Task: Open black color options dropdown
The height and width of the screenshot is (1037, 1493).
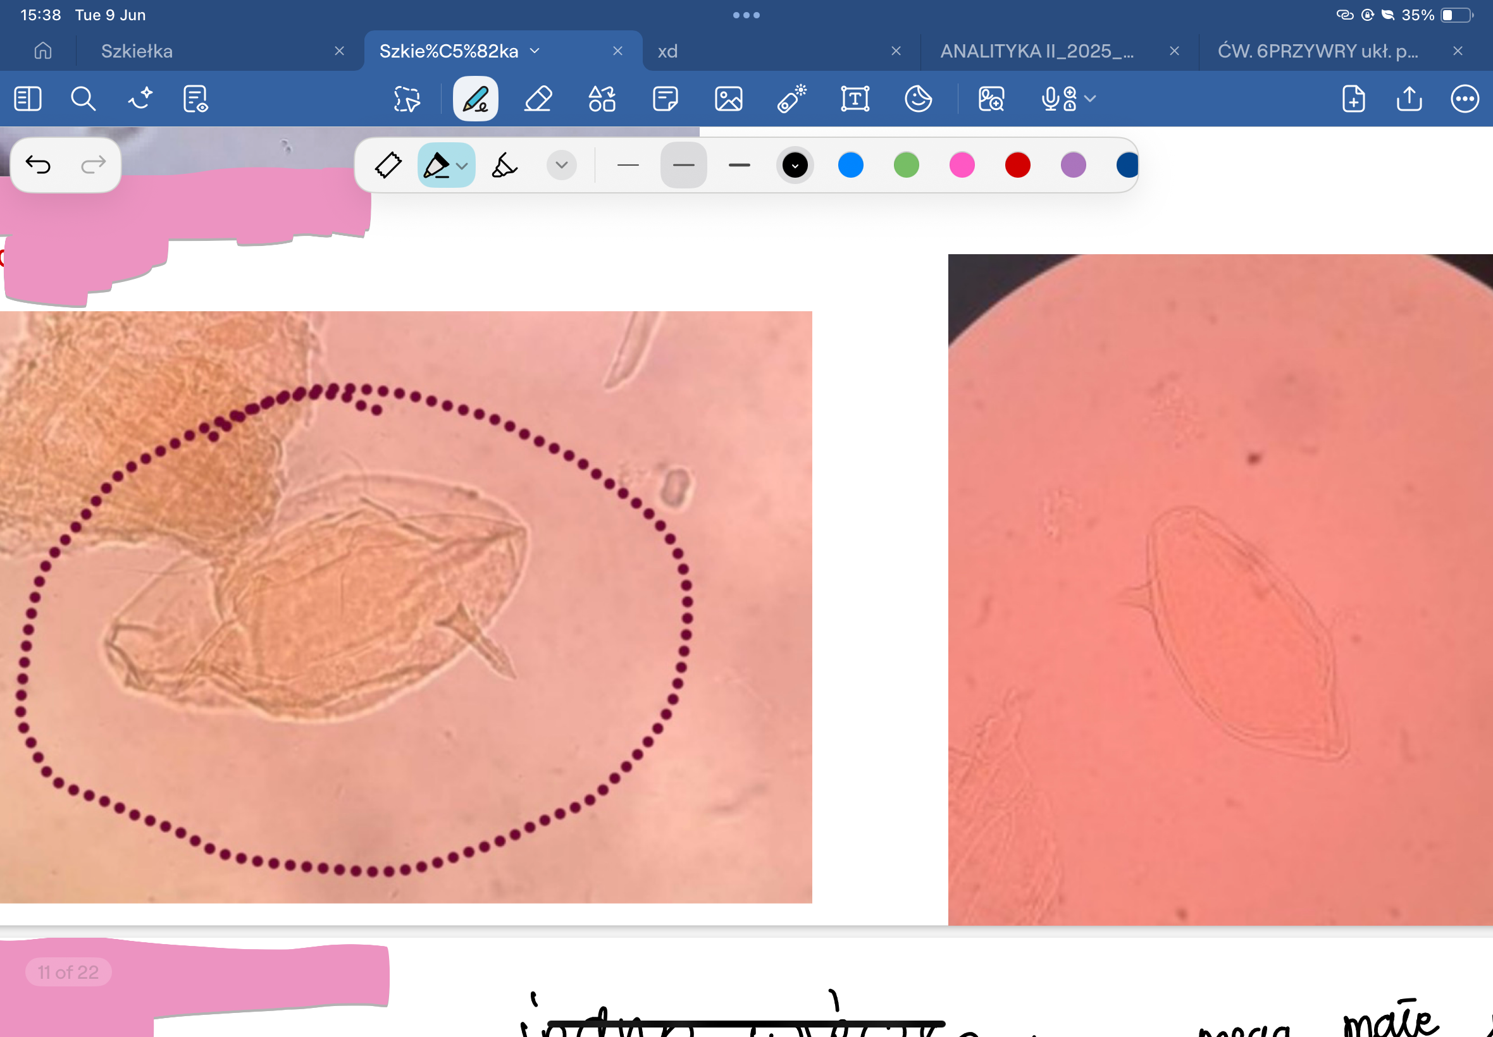Action: (x=795, y=165)
